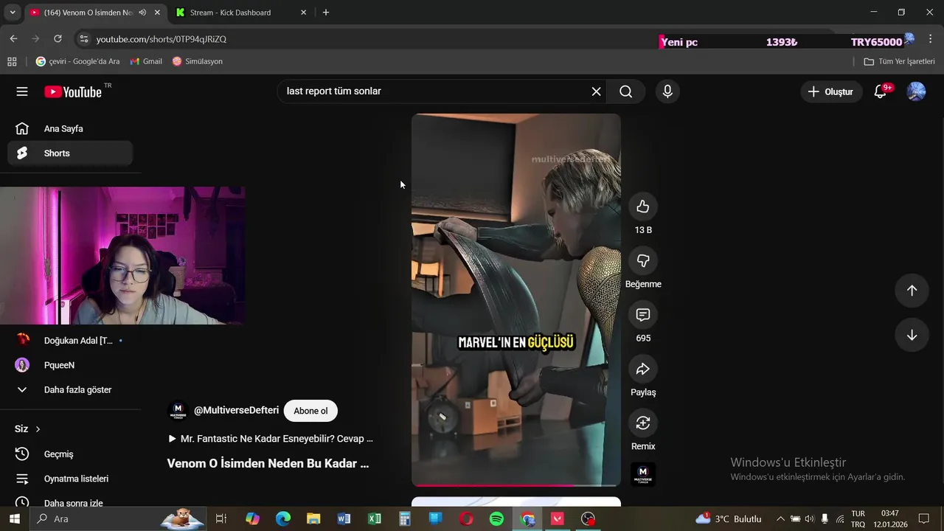Dislike the short with thumbs down
Viewport: 944px width, 531px height.
(643, 260)
